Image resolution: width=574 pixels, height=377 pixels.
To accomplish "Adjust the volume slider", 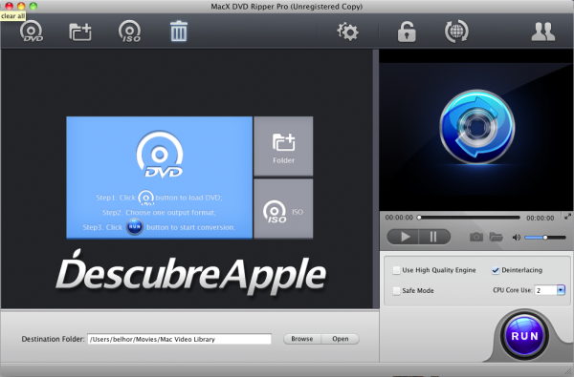I will 545,238.
